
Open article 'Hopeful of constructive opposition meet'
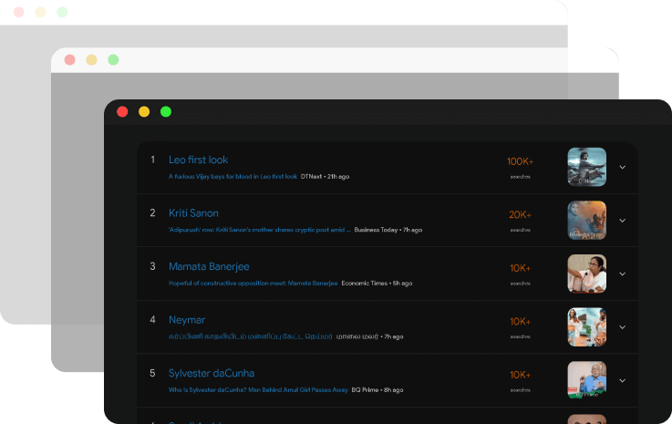pyautogui.click(x=253, y=284)
